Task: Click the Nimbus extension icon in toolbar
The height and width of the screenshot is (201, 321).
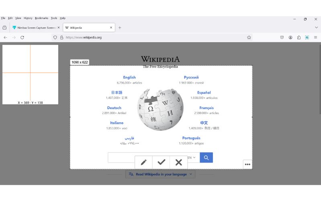Action: (x=307, y=37)
